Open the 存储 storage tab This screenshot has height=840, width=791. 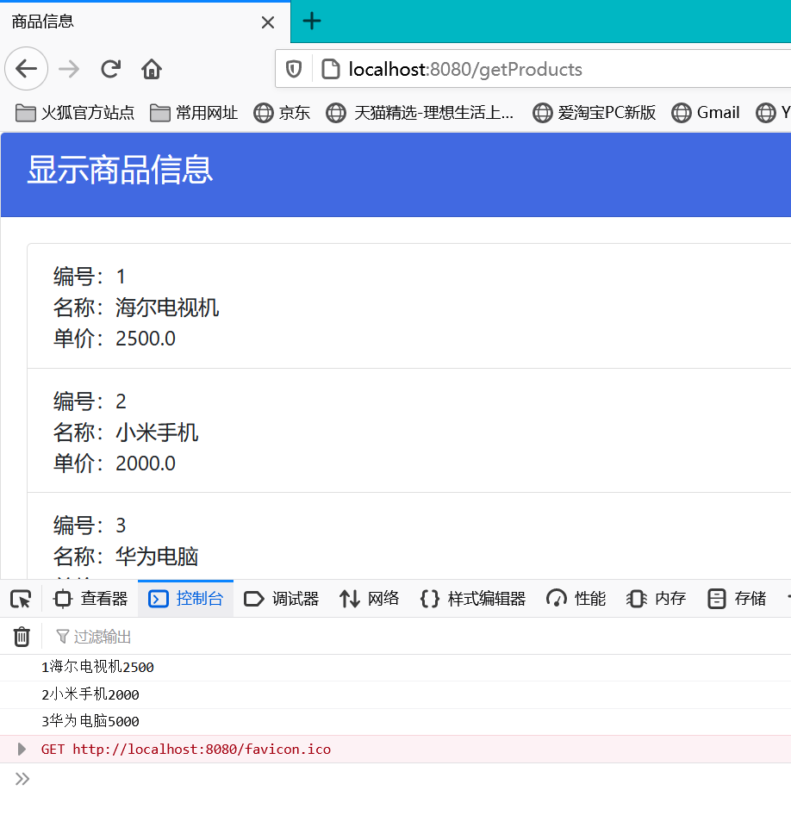point(737,599)
